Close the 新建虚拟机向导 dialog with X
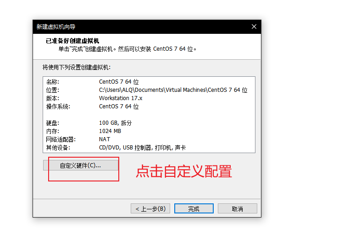 [254, 27]
